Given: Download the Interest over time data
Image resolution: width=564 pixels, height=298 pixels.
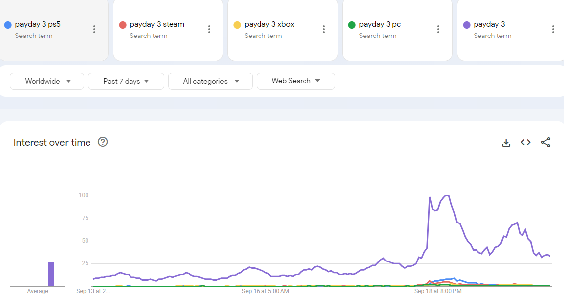Looking at the screenshot, I should (506, 143).
